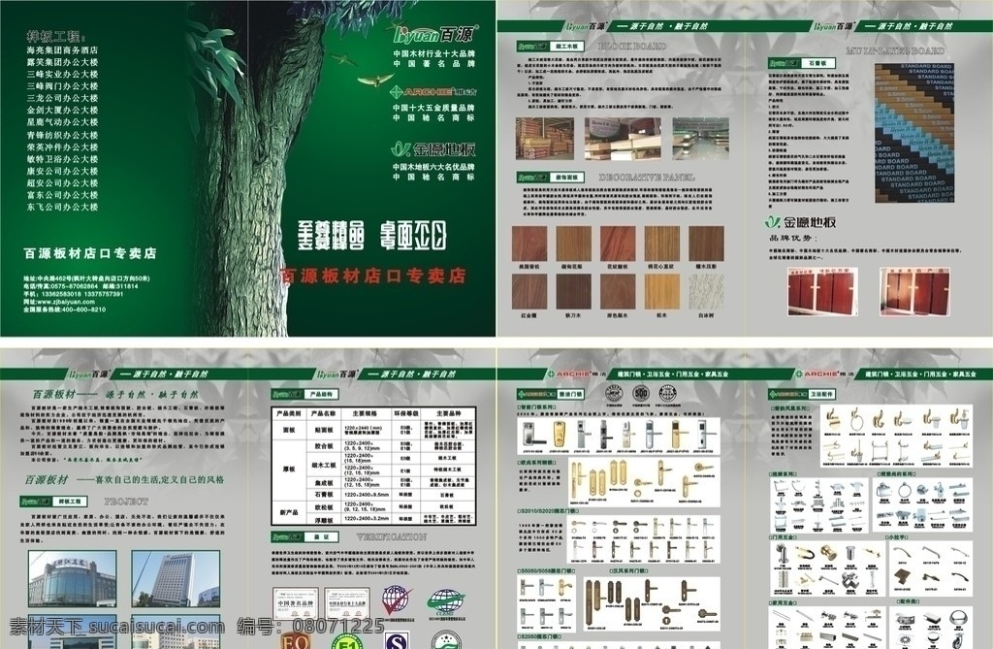
Task: Pick the 白冰树 white wood swatch
Action: click(708, 290)
